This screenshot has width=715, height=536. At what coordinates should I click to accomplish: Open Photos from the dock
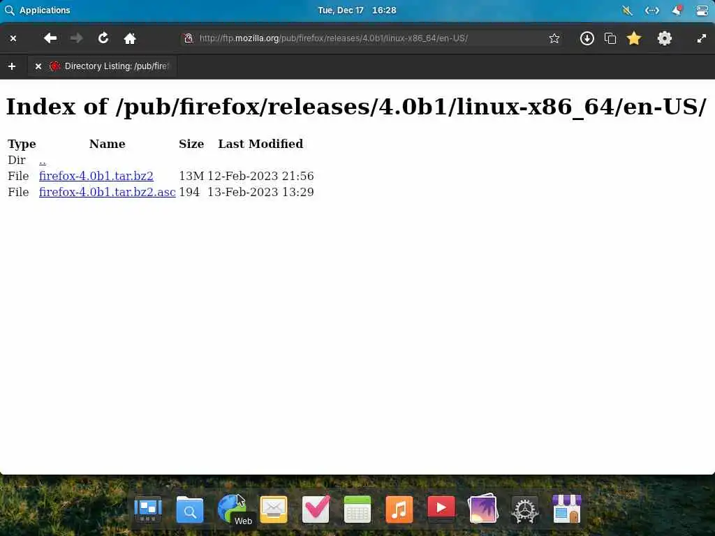483,509
